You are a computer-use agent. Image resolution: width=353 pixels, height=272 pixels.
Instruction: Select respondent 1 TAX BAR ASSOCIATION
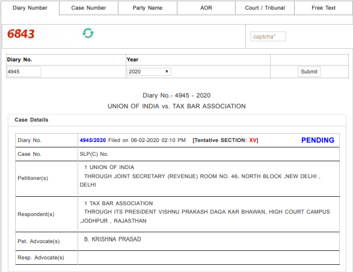pyautogui.click(x=118, y=203)
